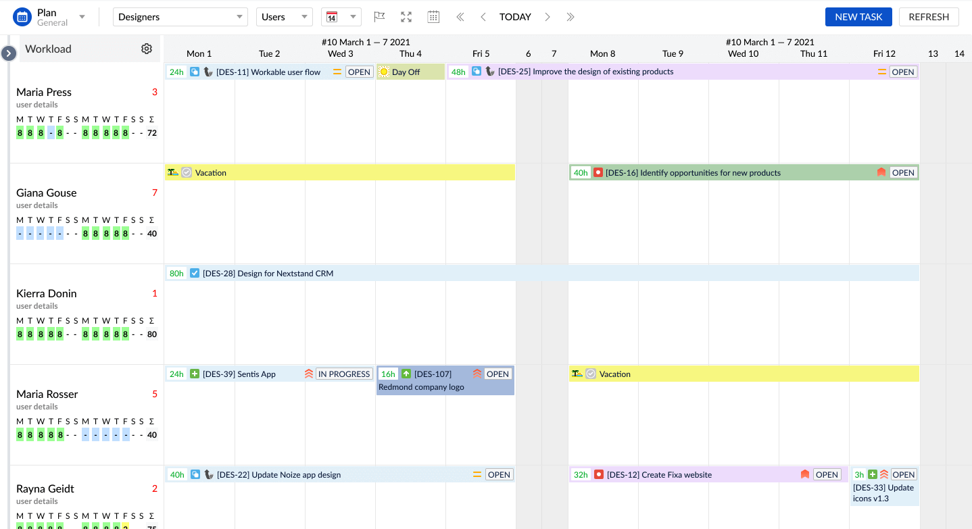The height and width of the screenshot is (529, 972).
Task: Open the calendar picker icon in the toolbar
Action: 433,17
